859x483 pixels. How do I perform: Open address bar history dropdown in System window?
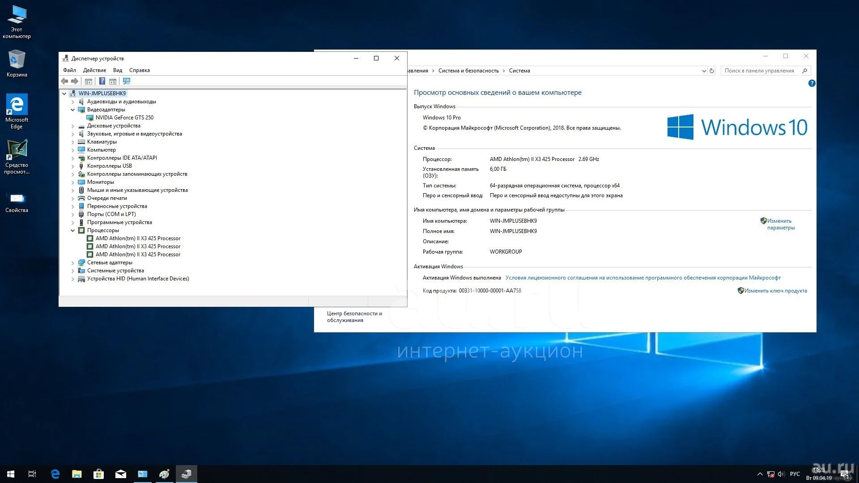coord(704,71)
